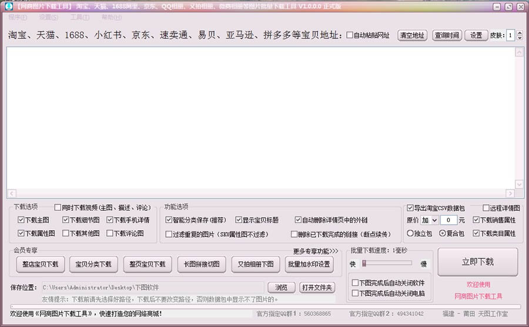The image size is (529, 327).
Task: Click the URL list scroll-up arrow
Action: 519,52
